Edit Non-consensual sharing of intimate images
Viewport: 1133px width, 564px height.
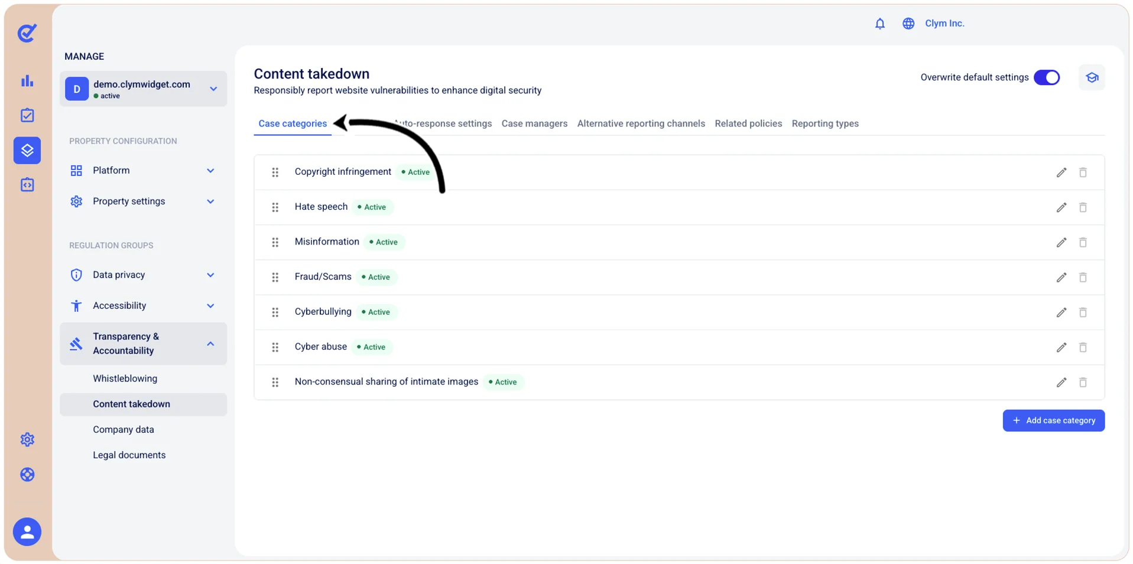[x=1061, y=382]
